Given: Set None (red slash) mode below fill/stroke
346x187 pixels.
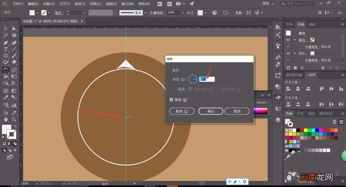Looking at the screenshot, I should [x=15, y=144].
